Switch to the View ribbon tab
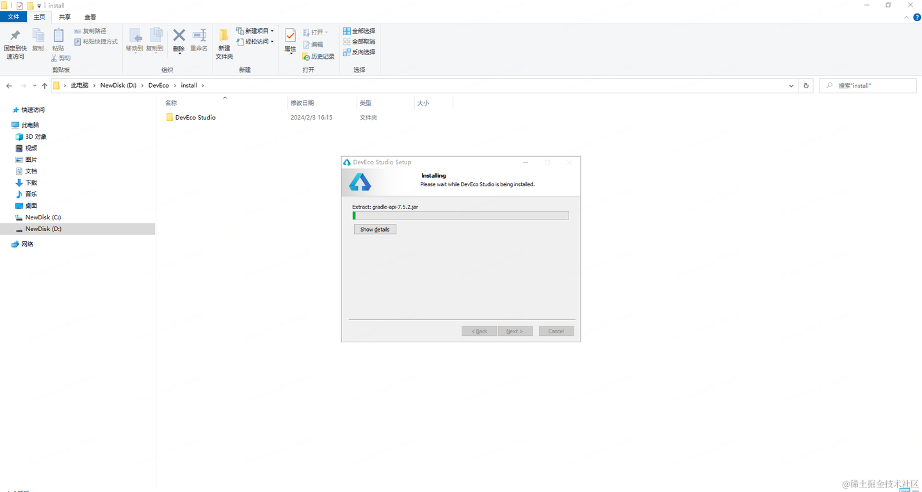 tap(90, 17)
